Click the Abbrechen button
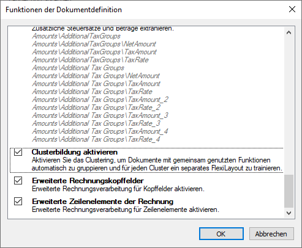Viewport: 302px width, 248px height. (271, 234)
